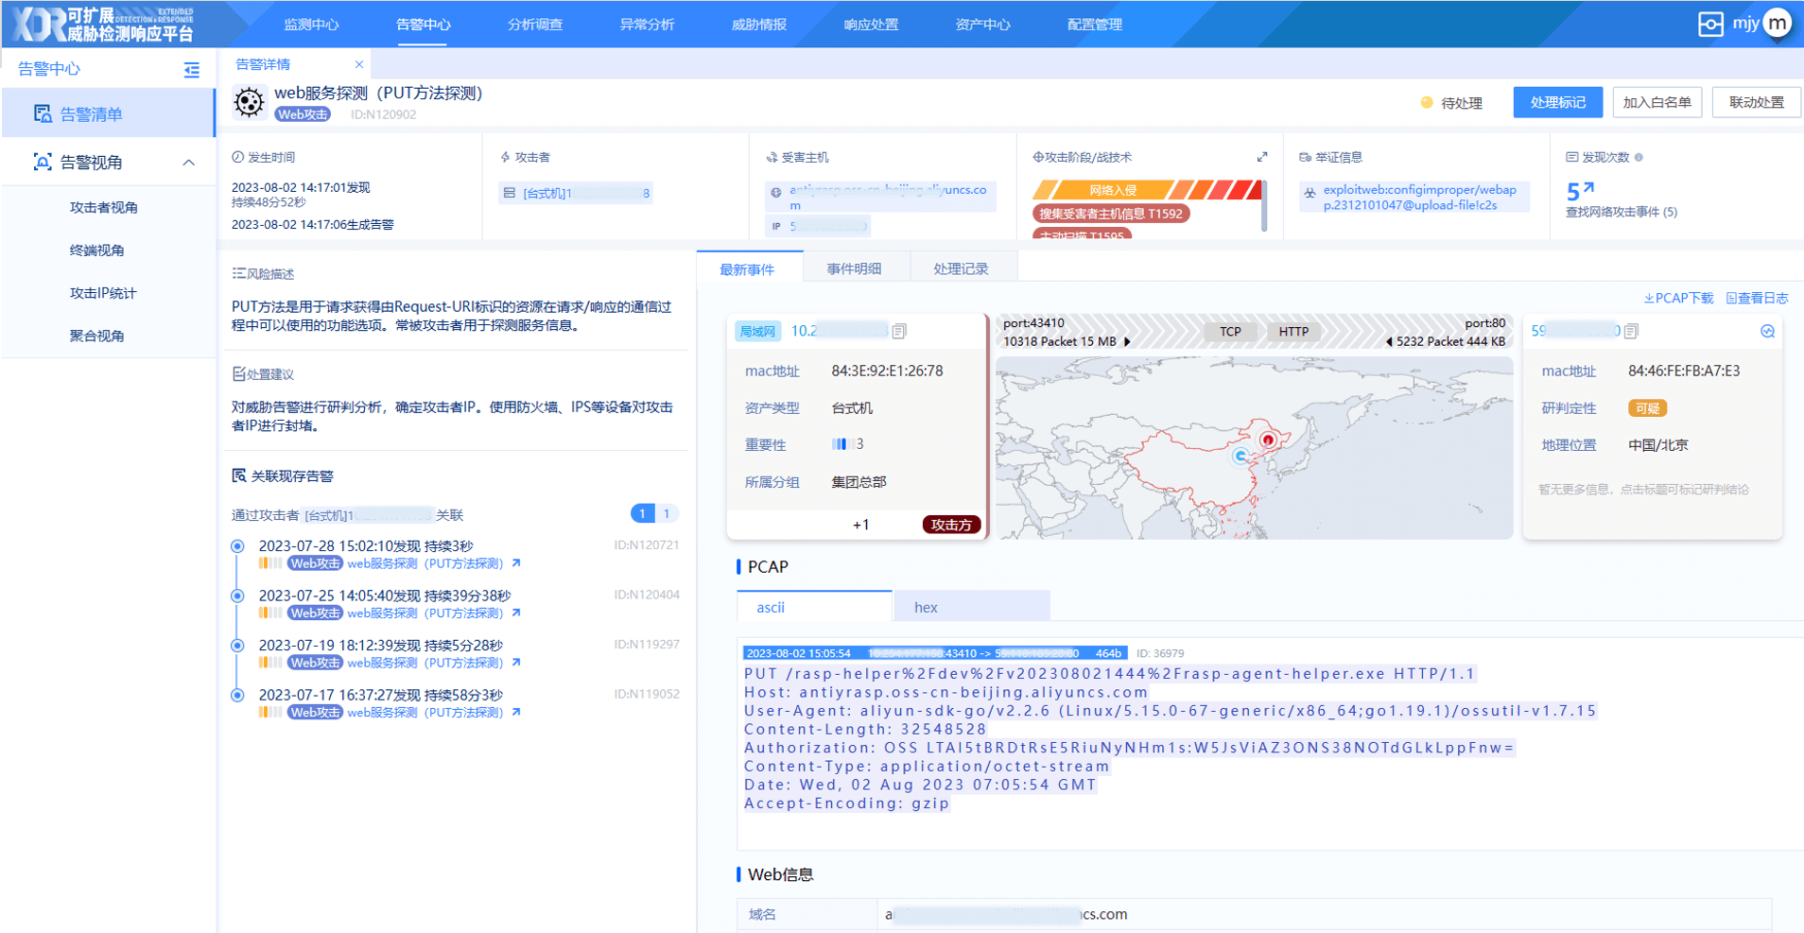This screenshot has width=1804, height=933.
Task: Click the 重要性 level 3 indicator
Action: pyautogui.click(x=847, y=444)
